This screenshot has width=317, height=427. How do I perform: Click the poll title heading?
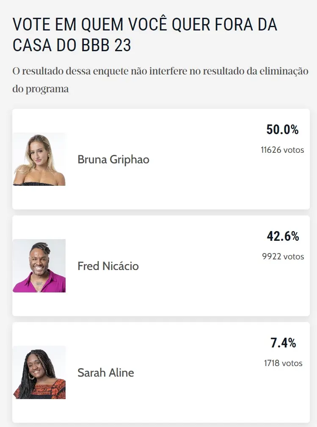(x=146, y=34)
